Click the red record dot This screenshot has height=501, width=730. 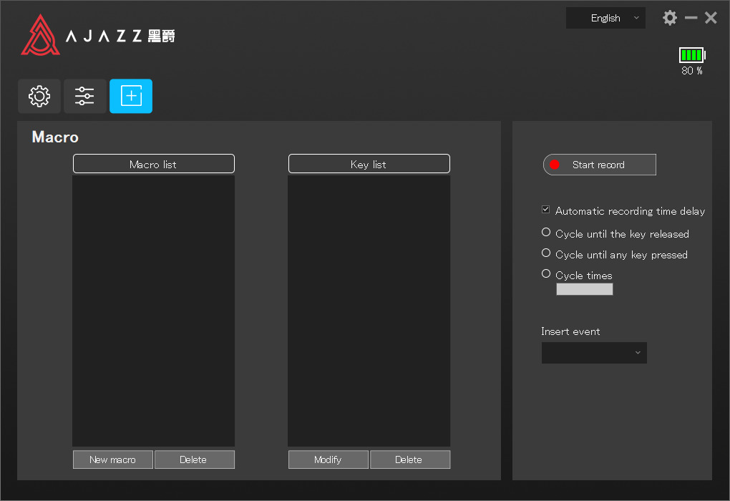coord(554,165)
